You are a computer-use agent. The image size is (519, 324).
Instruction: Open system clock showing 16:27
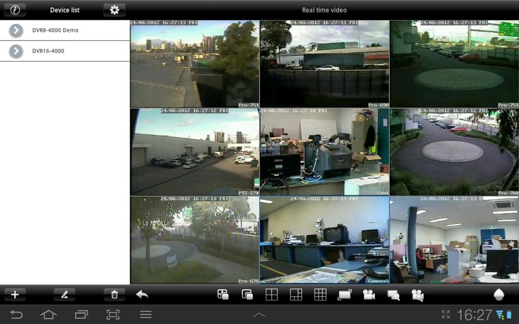coord(474,315)
